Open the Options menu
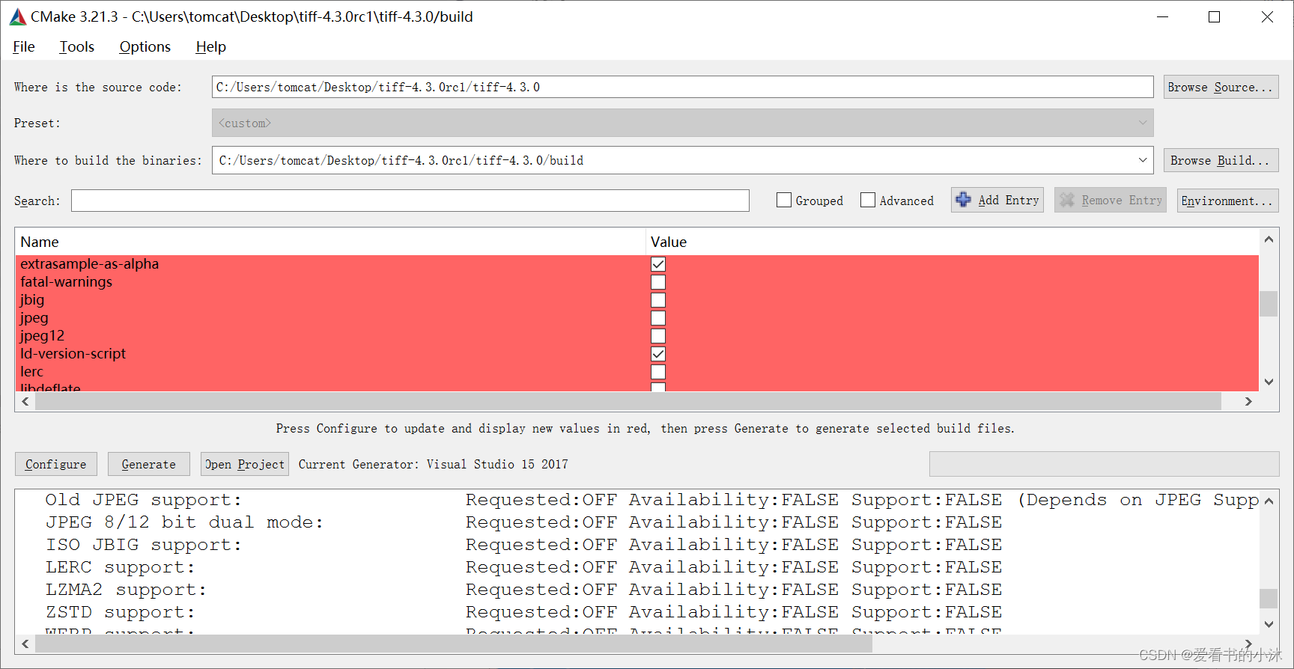Viewport: 1294px width, 669px height. (145, 46)
